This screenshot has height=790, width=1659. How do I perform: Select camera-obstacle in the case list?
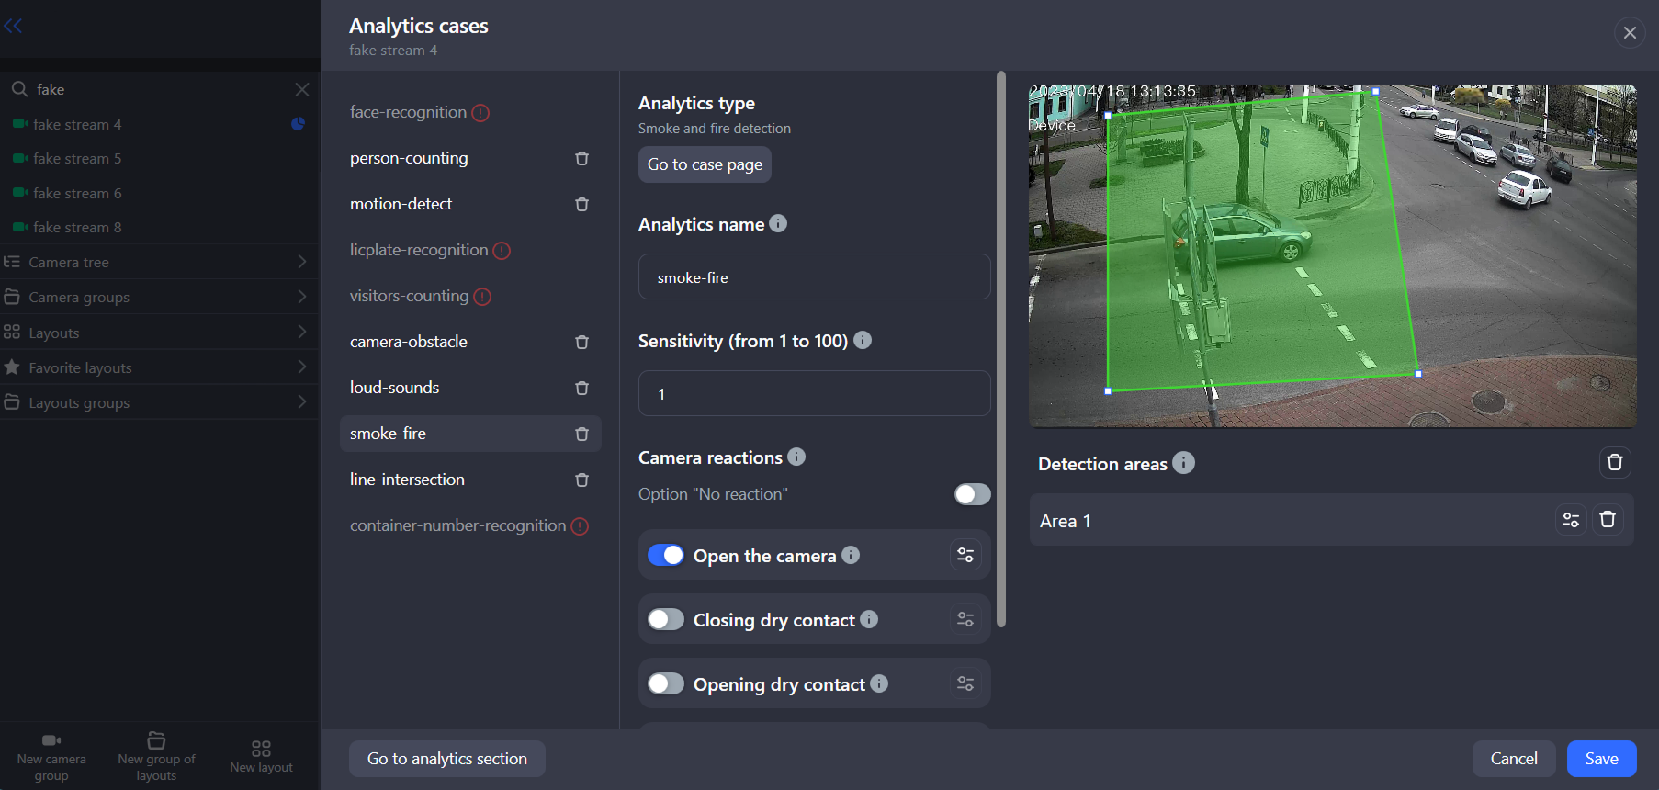[x=409, y=342]
